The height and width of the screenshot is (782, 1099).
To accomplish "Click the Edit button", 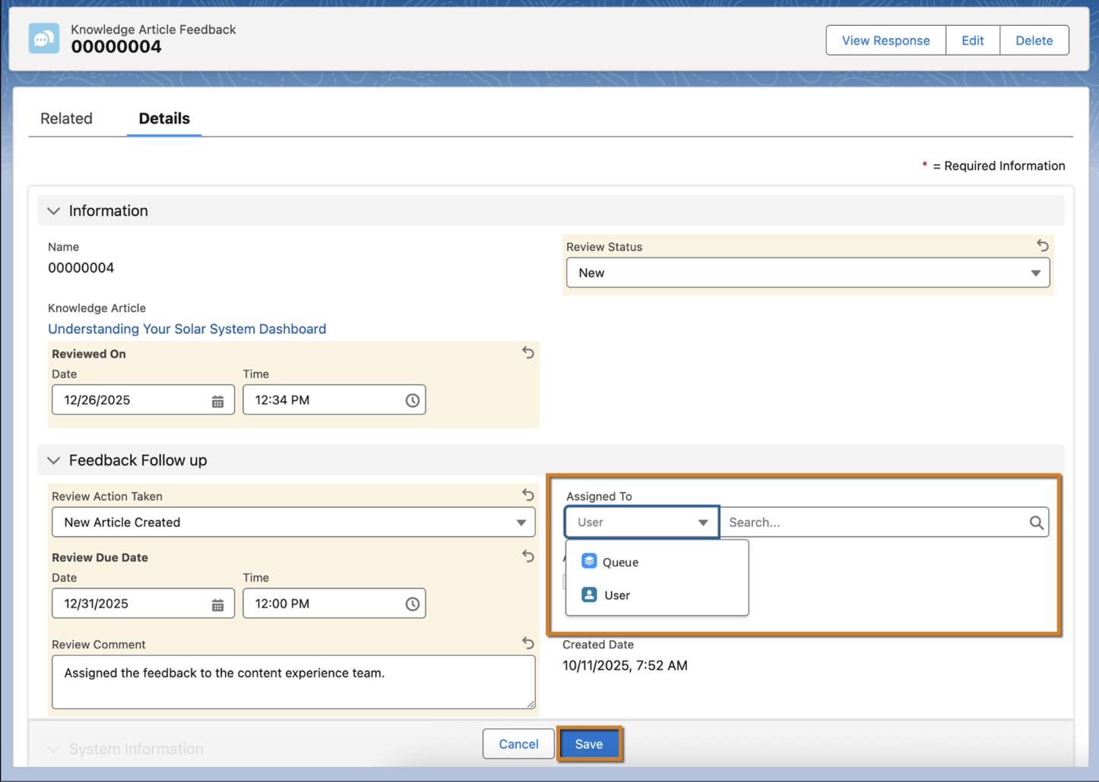I will point(973,40).
